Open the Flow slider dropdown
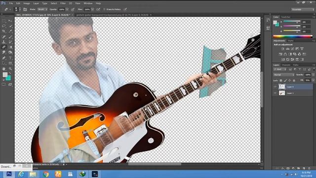 [92, 9]
